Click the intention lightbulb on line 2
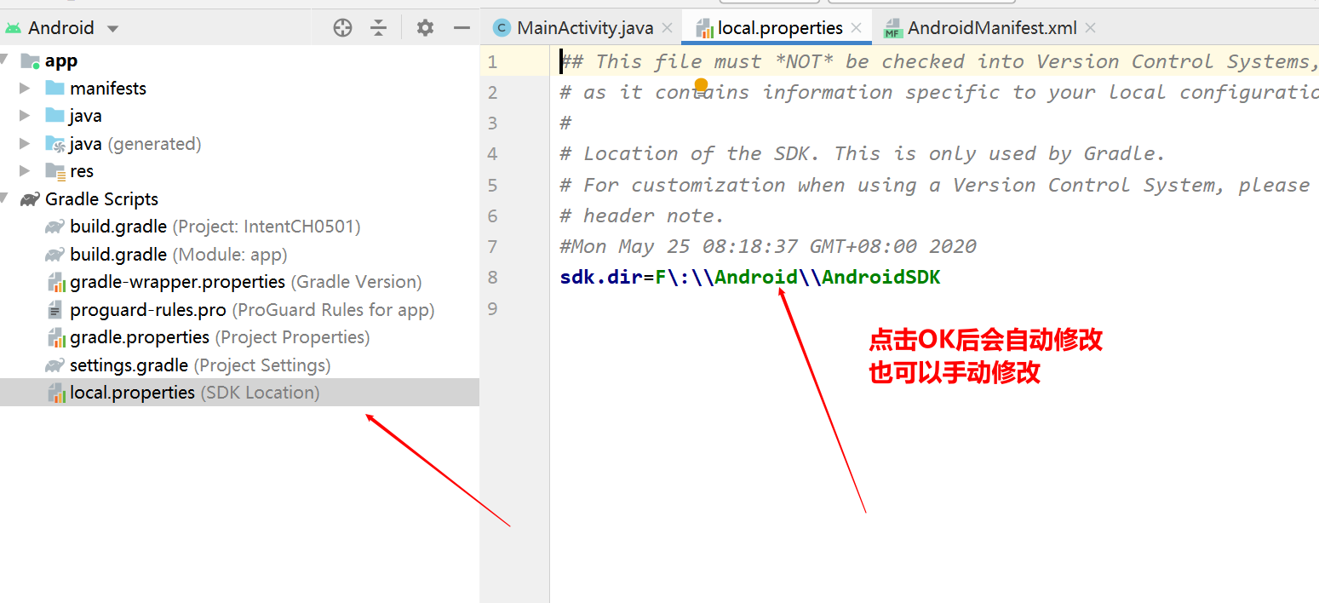1319x603 pixels. coord(702,84)
